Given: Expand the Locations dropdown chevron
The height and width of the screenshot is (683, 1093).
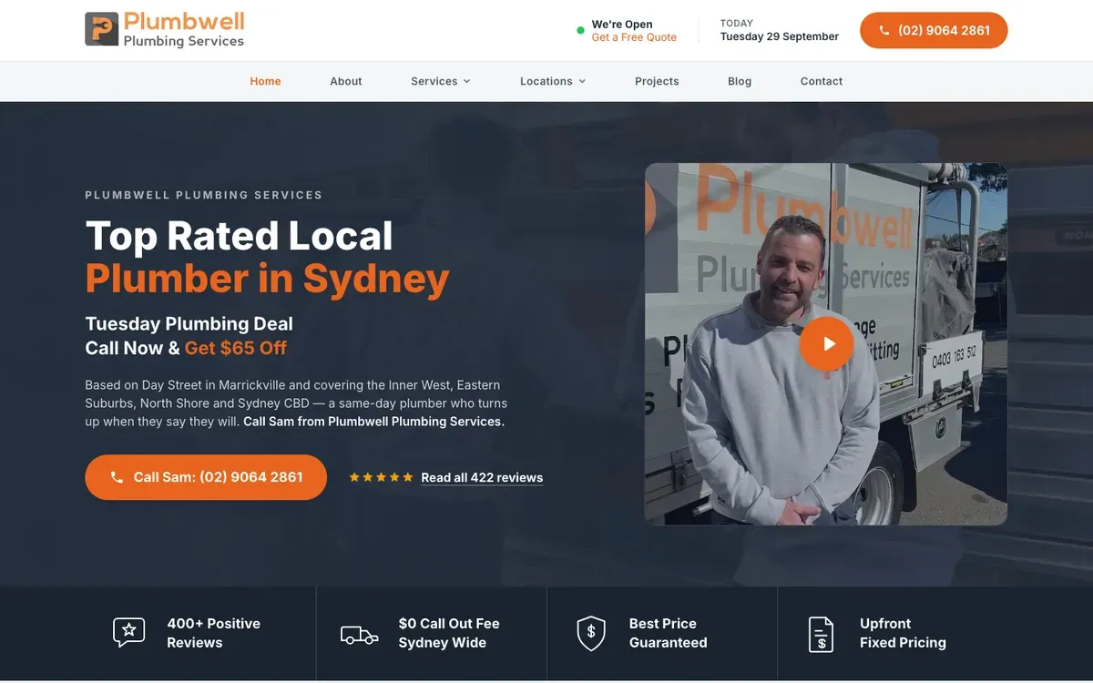Looking at the screenshot, I should coord(582,81).
